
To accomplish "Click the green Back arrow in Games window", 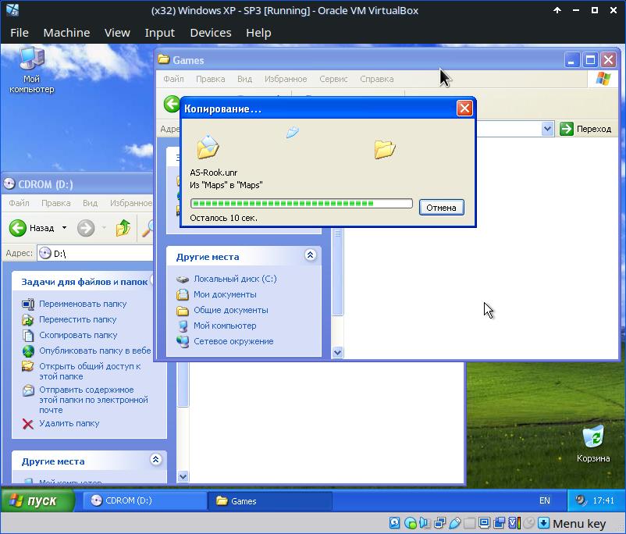I will coord(172,105).
